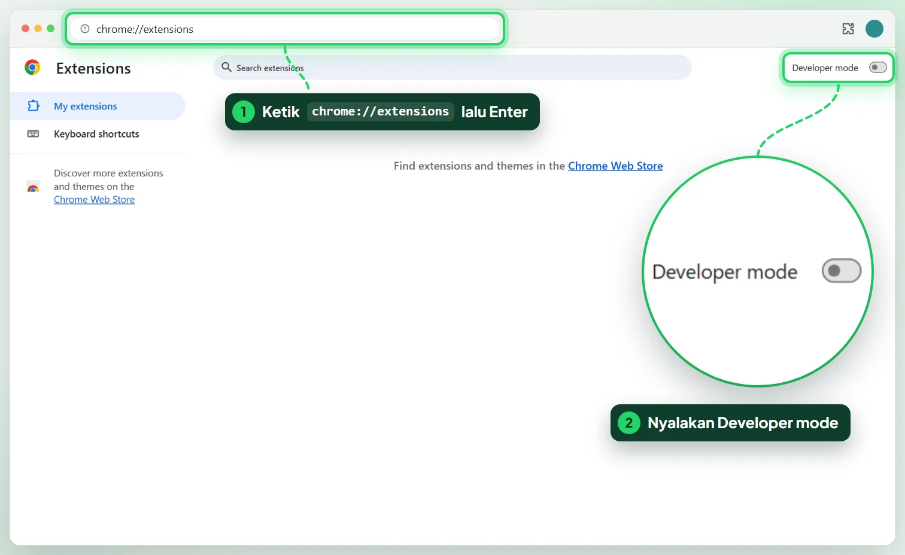This screenshot has height=555, width=905.
Task: Minimize the window with yellow button
Action: click(38, 28)
